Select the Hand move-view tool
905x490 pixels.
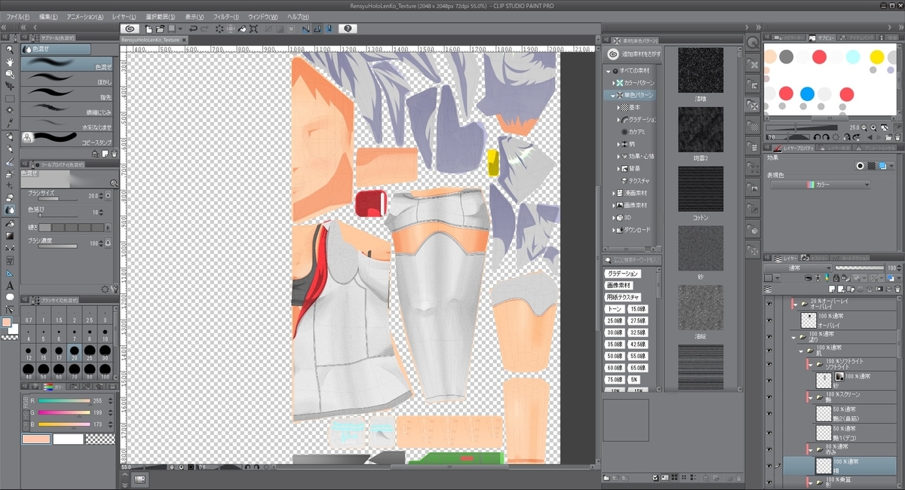10,62
